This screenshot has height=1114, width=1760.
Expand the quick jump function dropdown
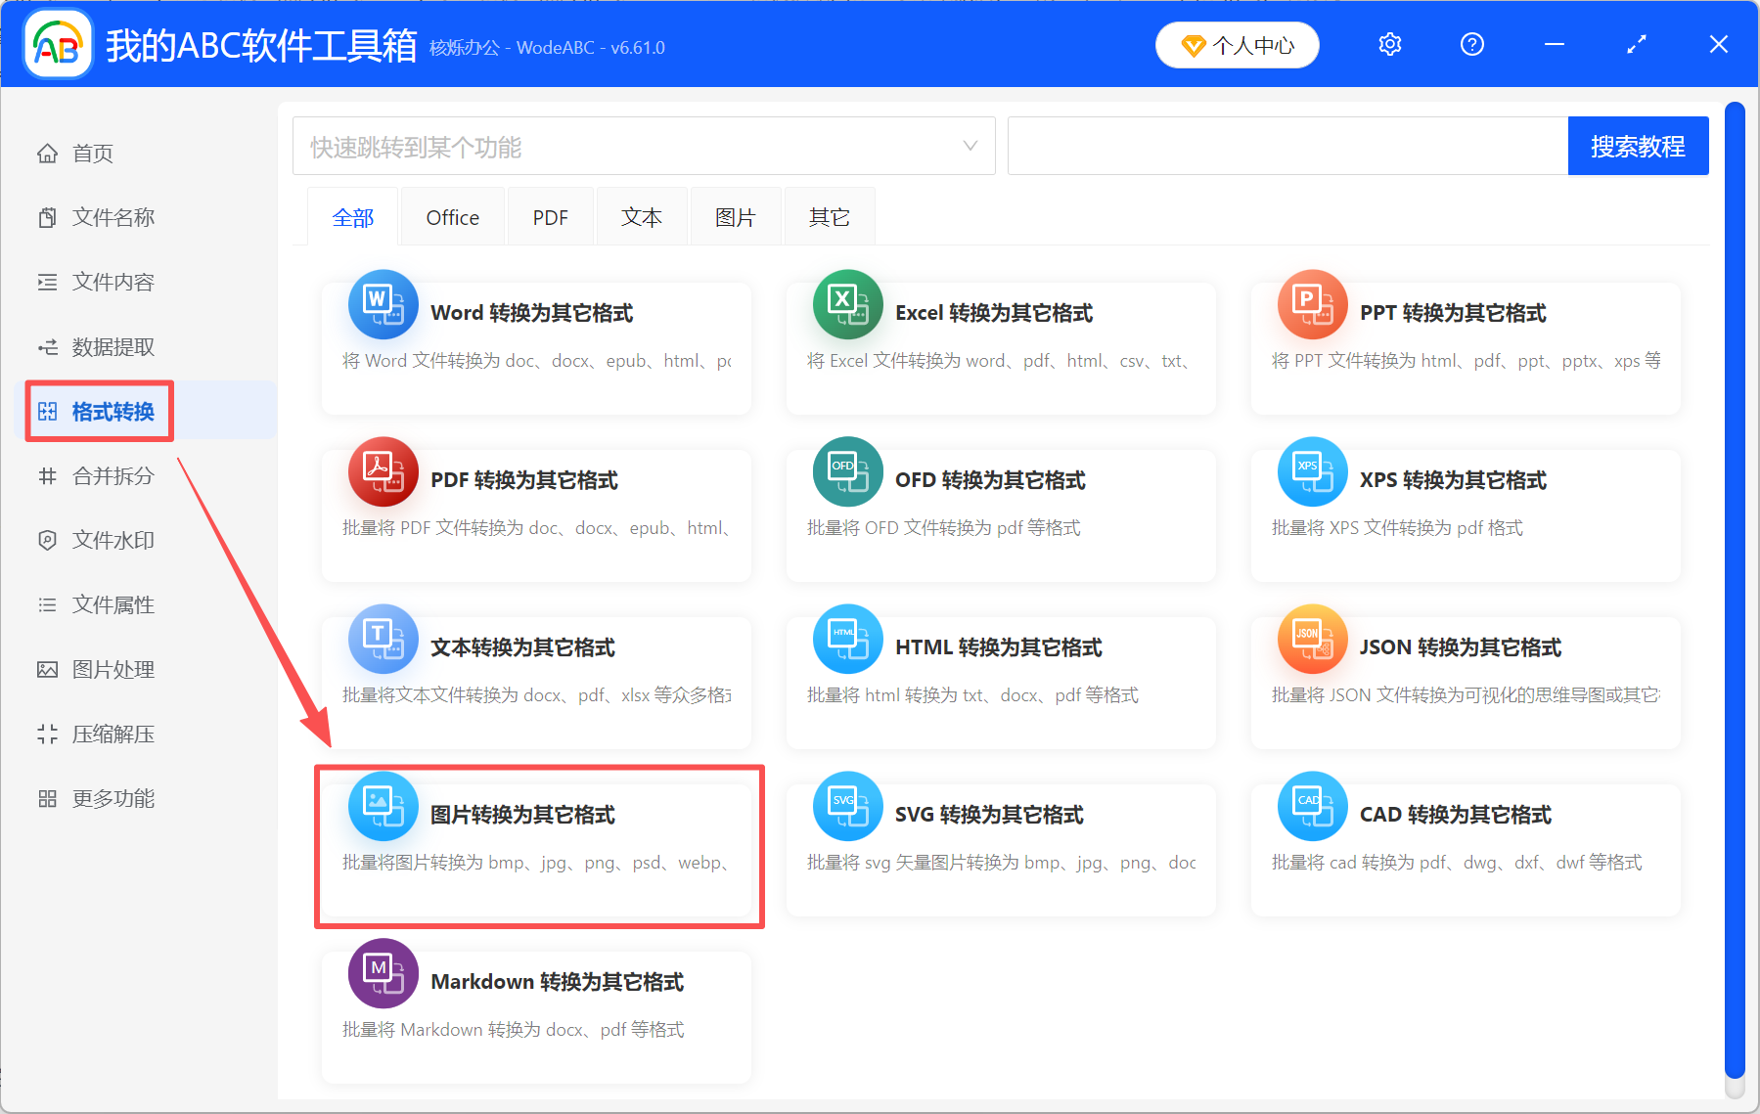coord(970,147)
